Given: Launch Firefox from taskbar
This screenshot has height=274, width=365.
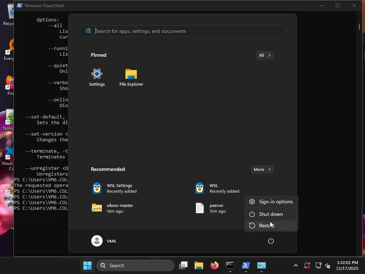Looking at the screenshot, I should [214, 265].
